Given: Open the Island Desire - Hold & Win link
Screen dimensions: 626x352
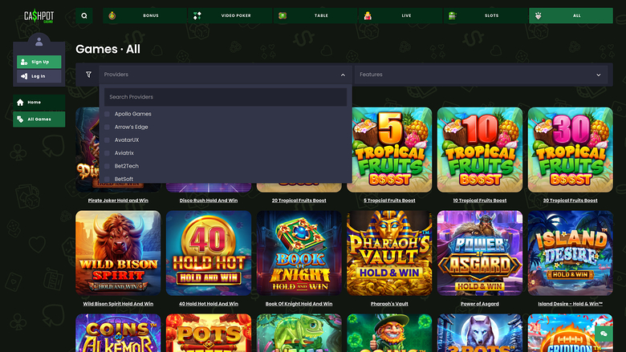Looking at the screenshot, I should coord(570,304).
